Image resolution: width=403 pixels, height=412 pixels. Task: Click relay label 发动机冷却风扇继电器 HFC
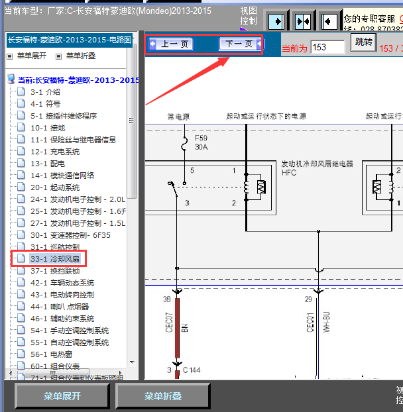tap(317, 168)
